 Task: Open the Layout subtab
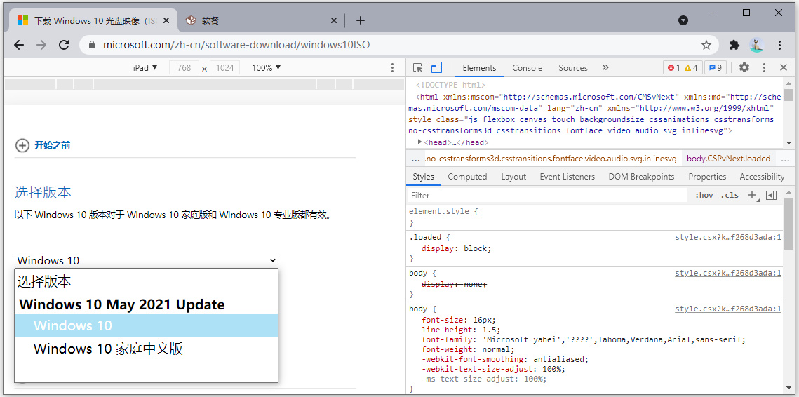coord(513,177)
